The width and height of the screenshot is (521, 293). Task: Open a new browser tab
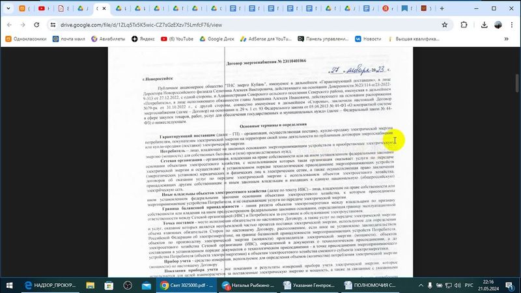tap(442, 8)
